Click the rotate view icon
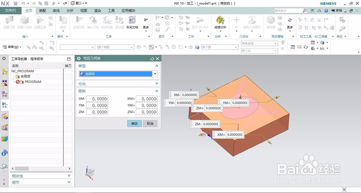Viewport: 361px width, 193px height. tap(305, 47)
